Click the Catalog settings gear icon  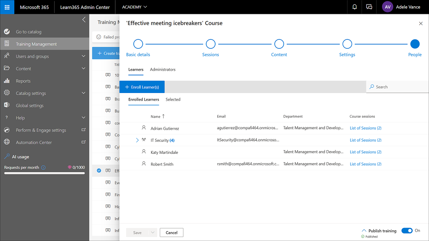pyautogui.click(x=7, y=93)
